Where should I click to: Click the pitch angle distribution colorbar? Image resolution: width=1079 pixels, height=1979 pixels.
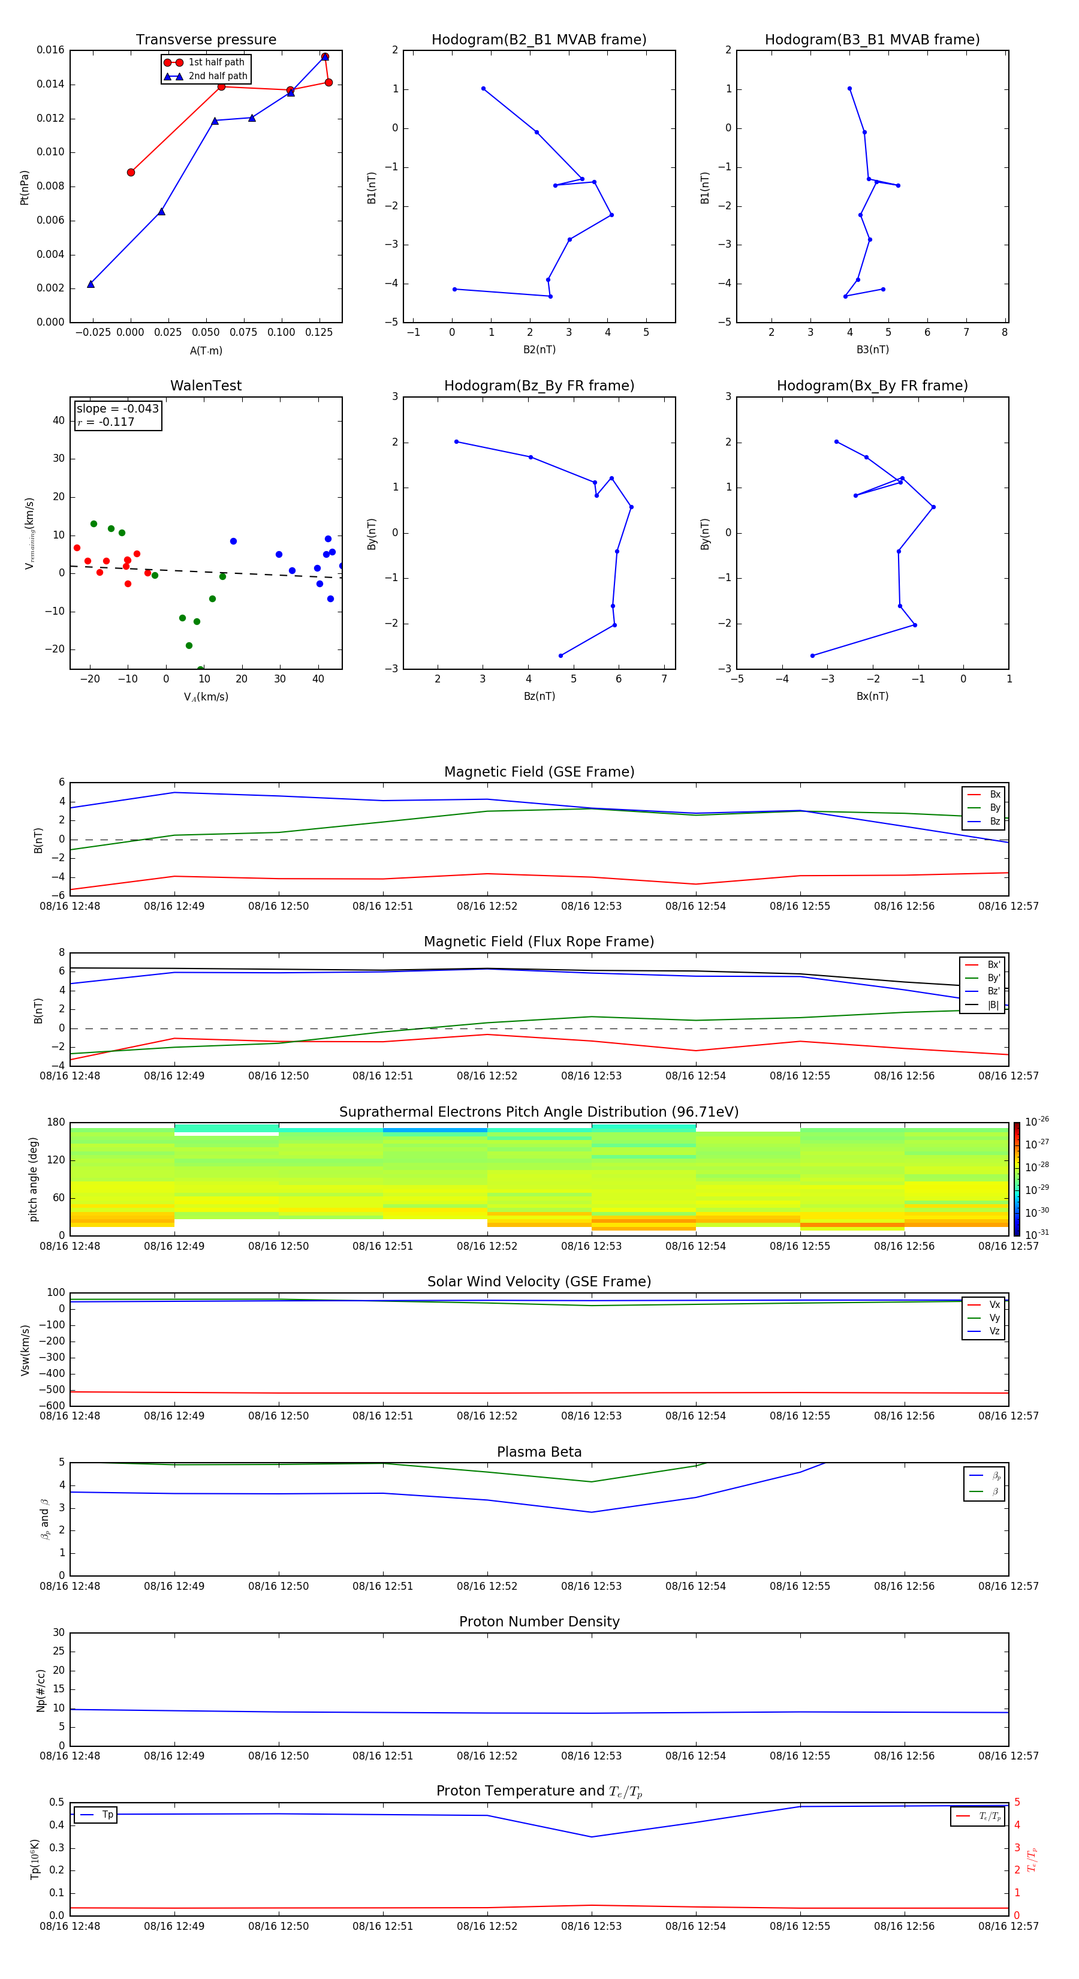tap(1017, 1179)
